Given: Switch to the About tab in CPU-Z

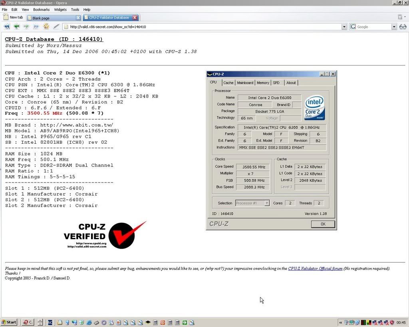Looking at the screenshot, I should 291,83.
